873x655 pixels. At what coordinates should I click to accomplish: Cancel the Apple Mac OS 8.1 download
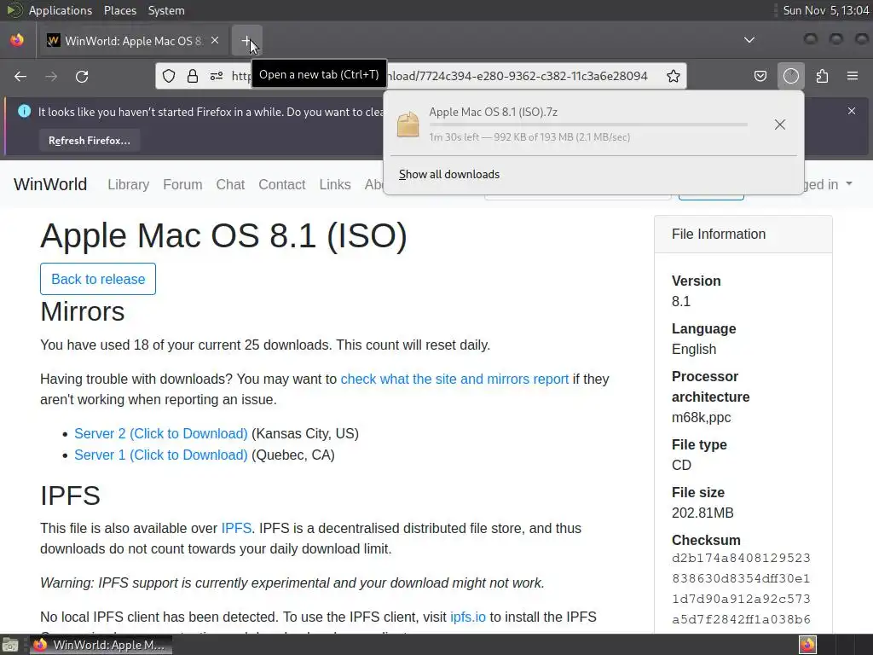pos(780,125)
